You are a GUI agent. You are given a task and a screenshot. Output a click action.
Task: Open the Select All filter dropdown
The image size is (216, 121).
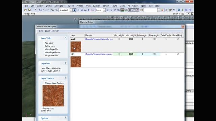pyautogui.click(x=71, y=10)
